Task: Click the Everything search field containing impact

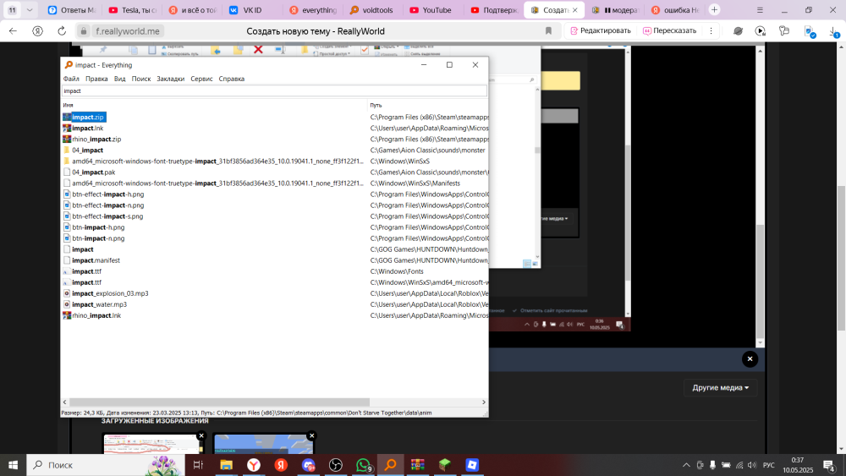Action: click(x=274, y=90)
